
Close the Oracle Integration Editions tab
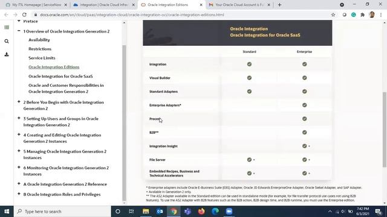tap(201, 5)
